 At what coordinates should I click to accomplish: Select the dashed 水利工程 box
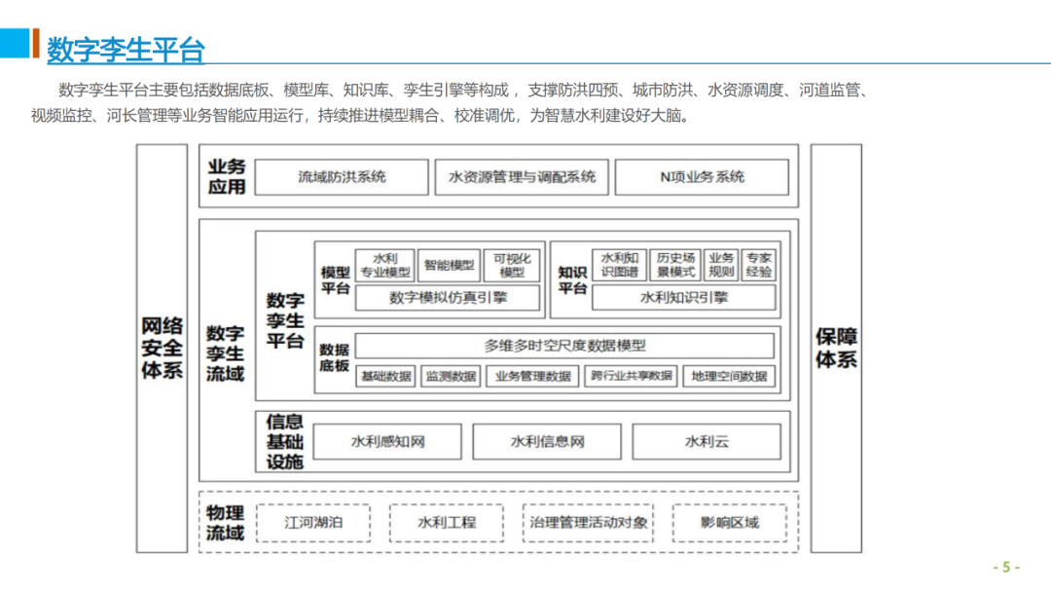[447, 523]
